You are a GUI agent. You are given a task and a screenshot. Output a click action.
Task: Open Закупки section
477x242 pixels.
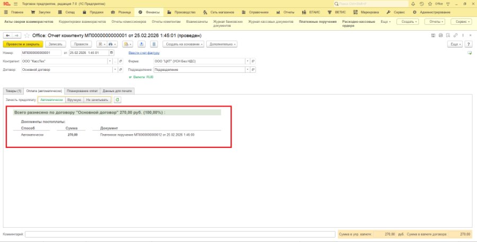[40, 13]
